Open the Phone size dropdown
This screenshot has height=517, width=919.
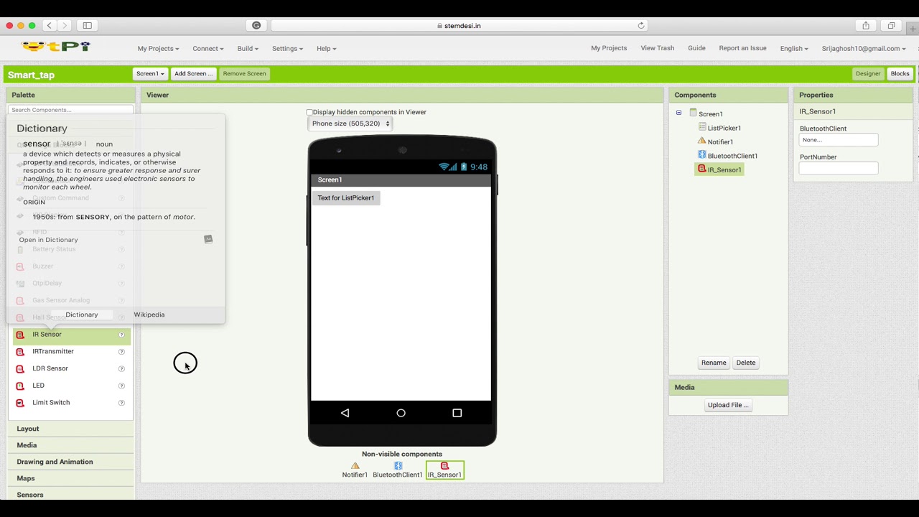click(350, 124)
